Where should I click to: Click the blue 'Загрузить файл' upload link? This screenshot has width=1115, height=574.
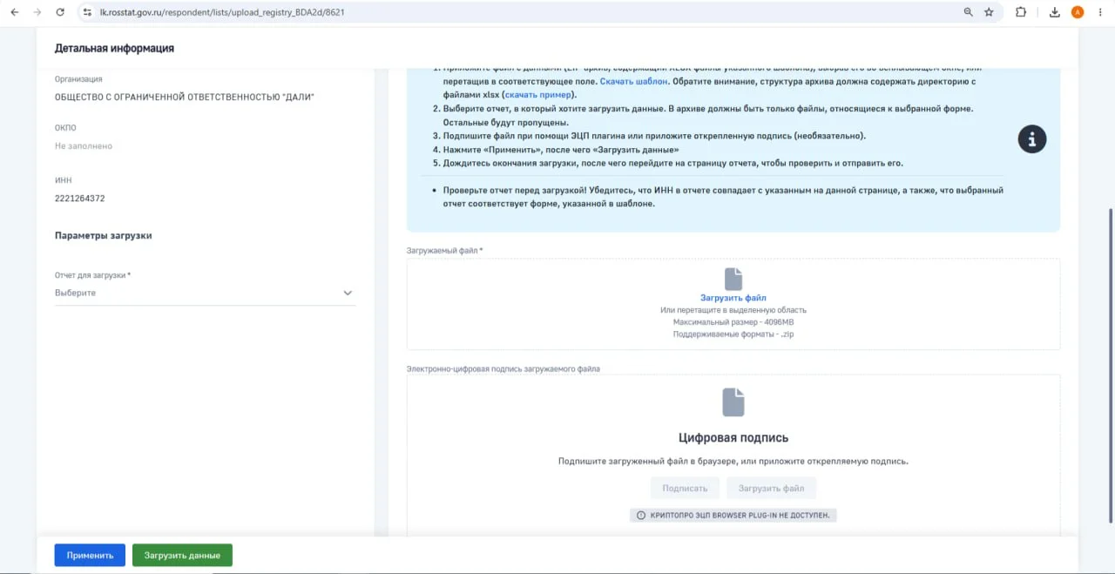coord(733,298)
